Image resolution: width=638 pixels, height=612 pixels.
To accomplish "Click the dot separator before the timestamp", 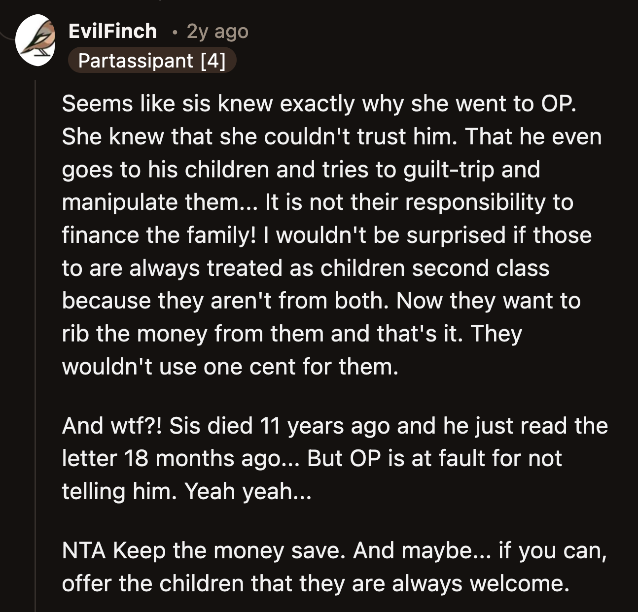I will coord(175,32).
